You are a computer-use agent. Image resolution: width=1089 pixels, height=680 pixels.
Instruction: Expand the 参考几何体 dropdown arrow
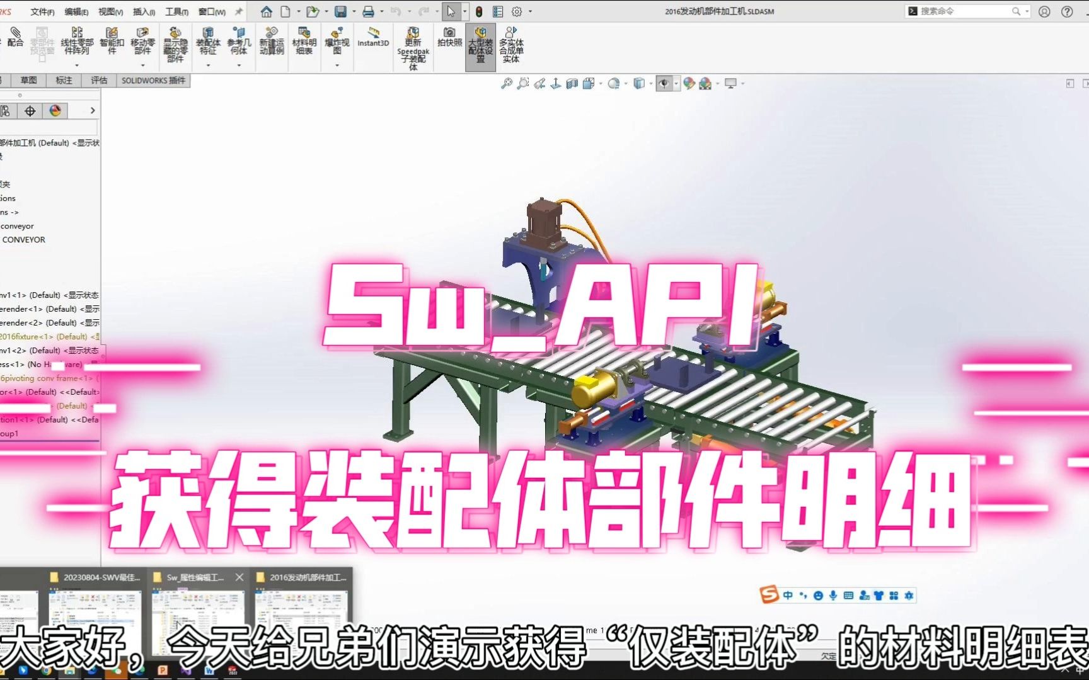click(239, 65)
